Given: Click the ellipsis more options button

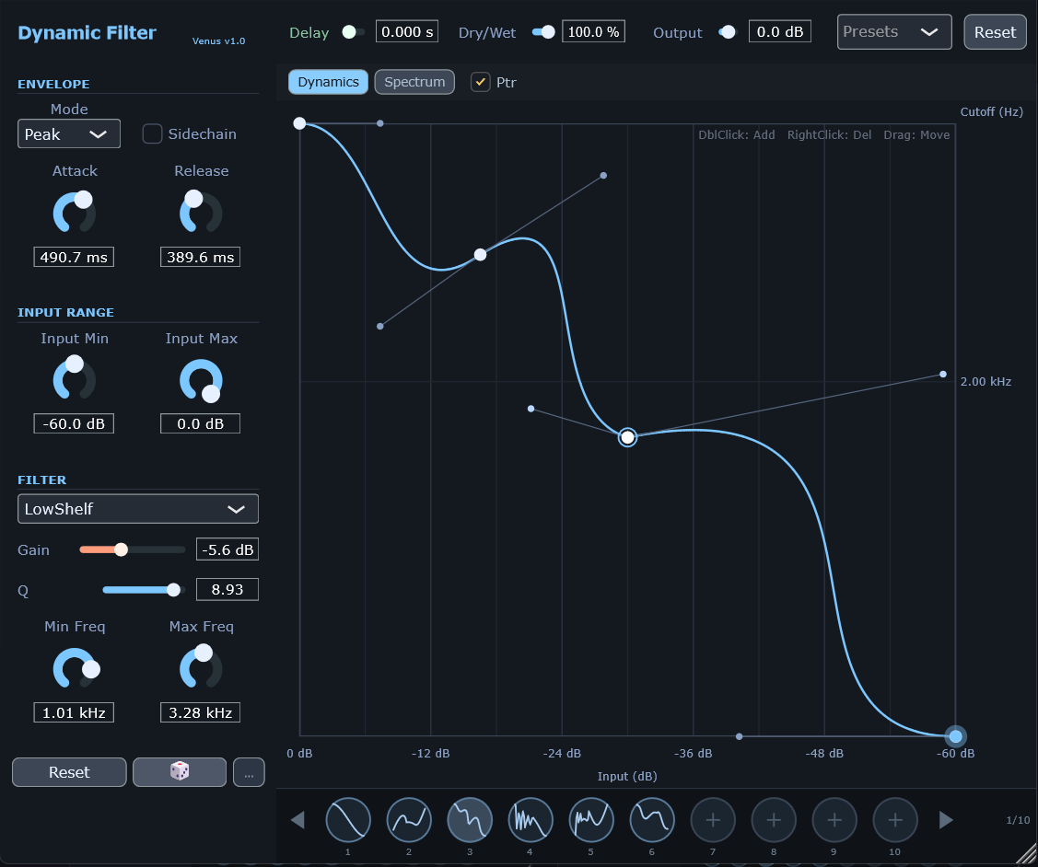Looking at the screenshot, I should click(x=249, y=772).
